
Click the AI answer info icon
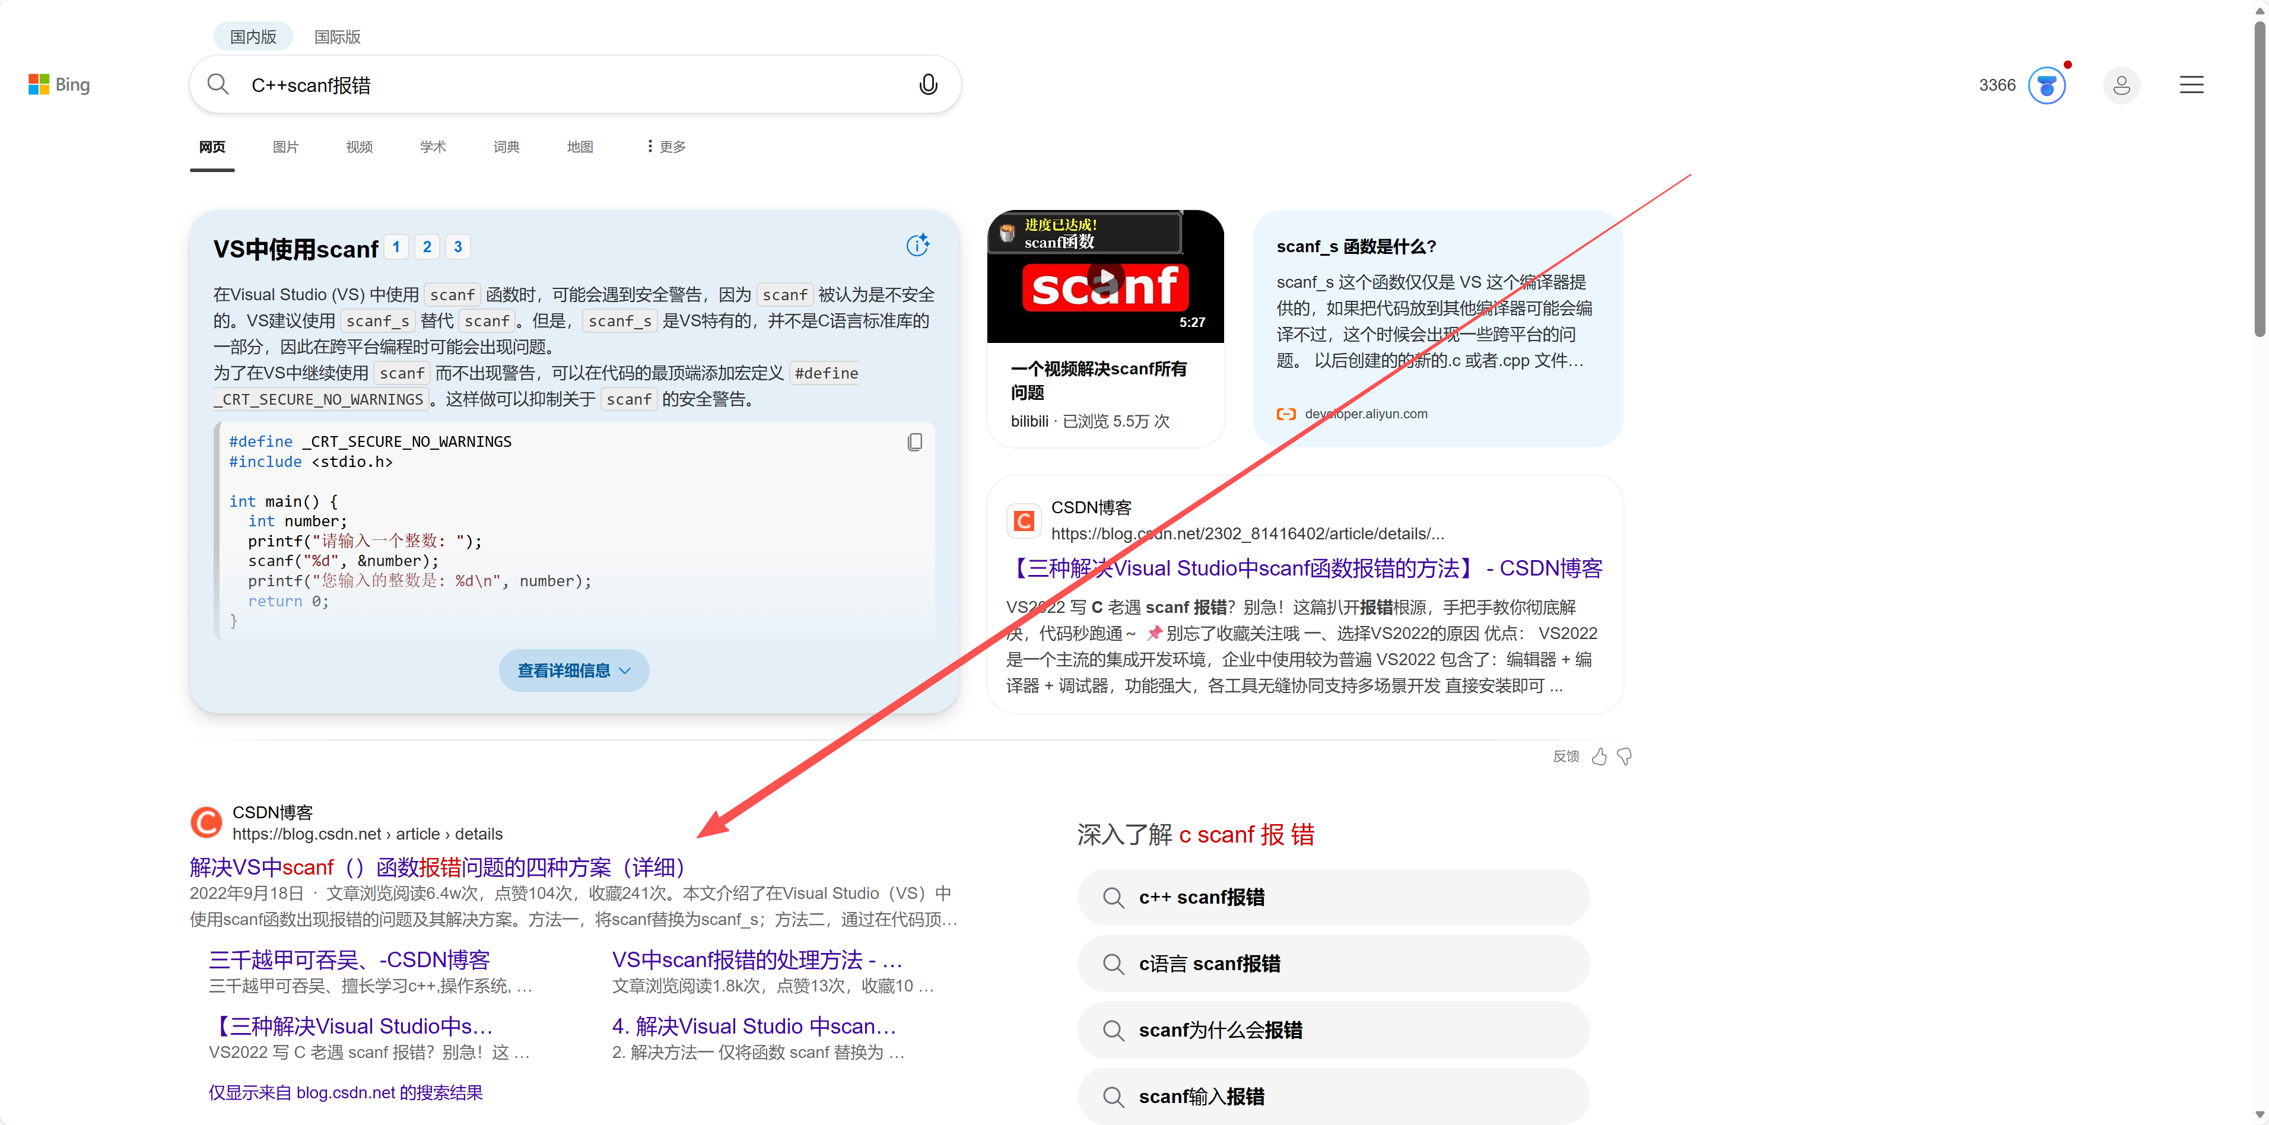[917, 245]
